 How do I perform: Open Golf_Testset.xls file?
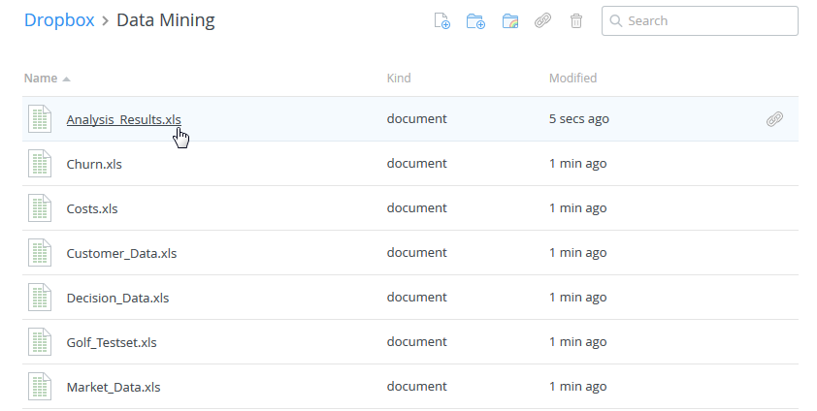(112, 342)
